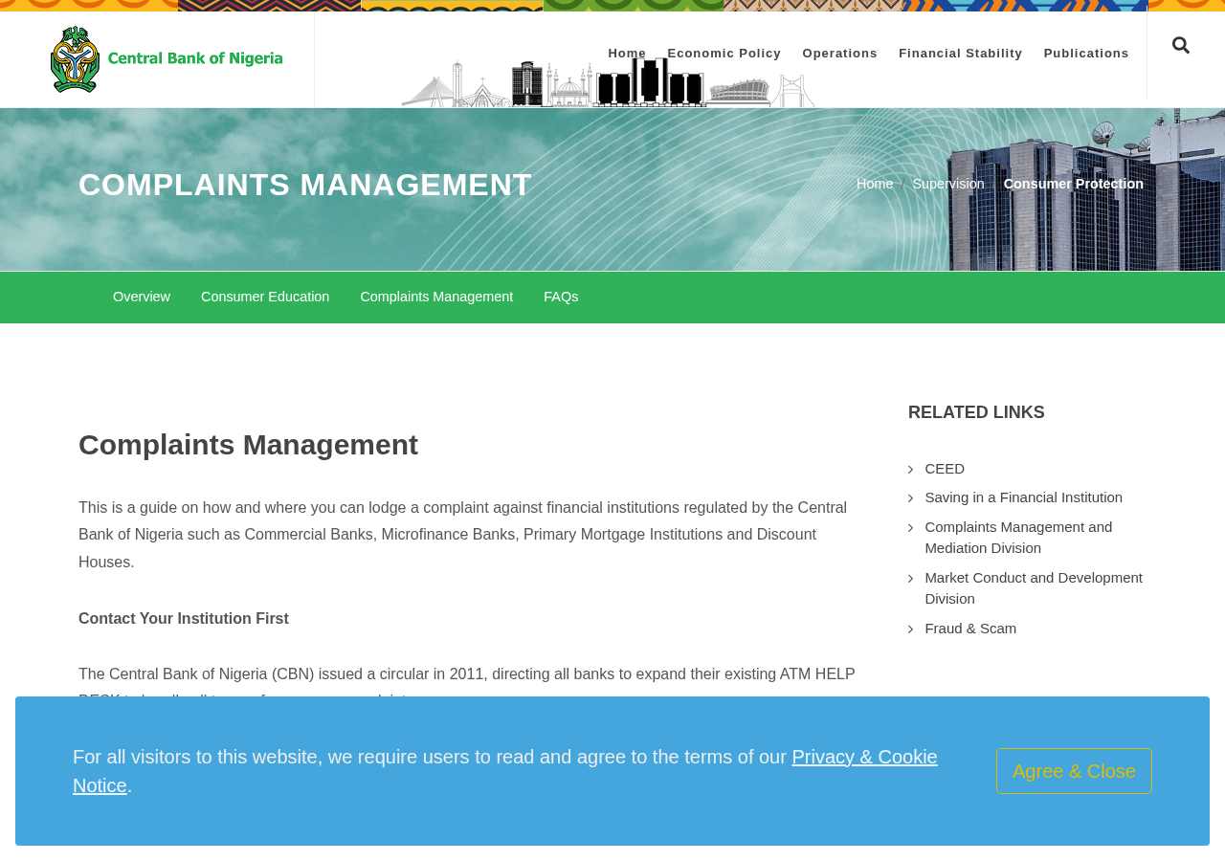1225x861 pixels.
Task: Open the Fraud & Scam link
Action: coord(970,629)
